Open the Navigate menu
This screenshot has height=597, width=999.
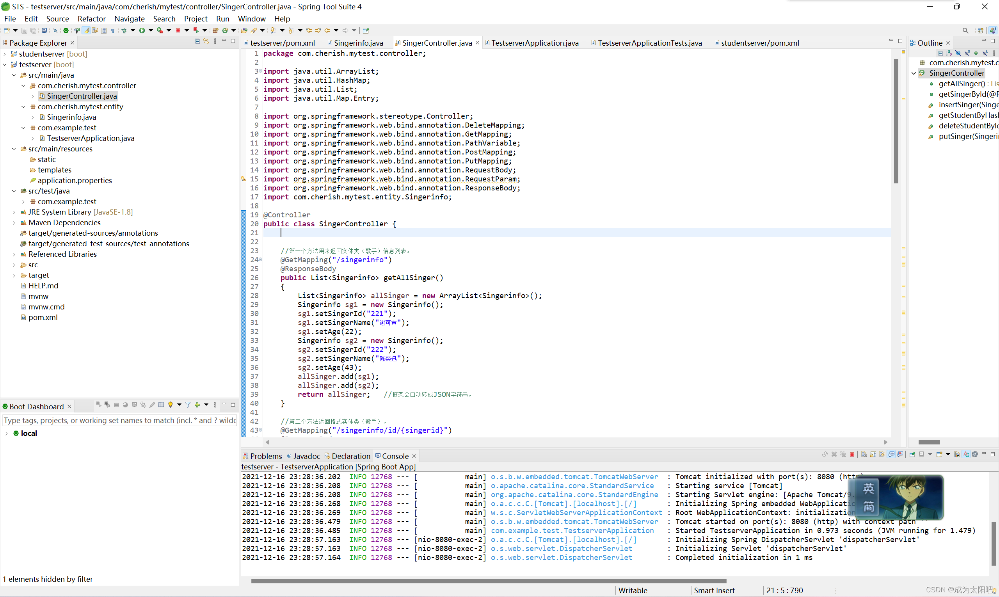click(129, 19)
